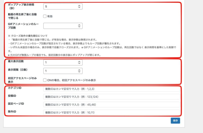This screenshot has width=203, height=133.
Task: Increase 最大表示回数 using the up arrow
Action: click(x=79, y=62)
